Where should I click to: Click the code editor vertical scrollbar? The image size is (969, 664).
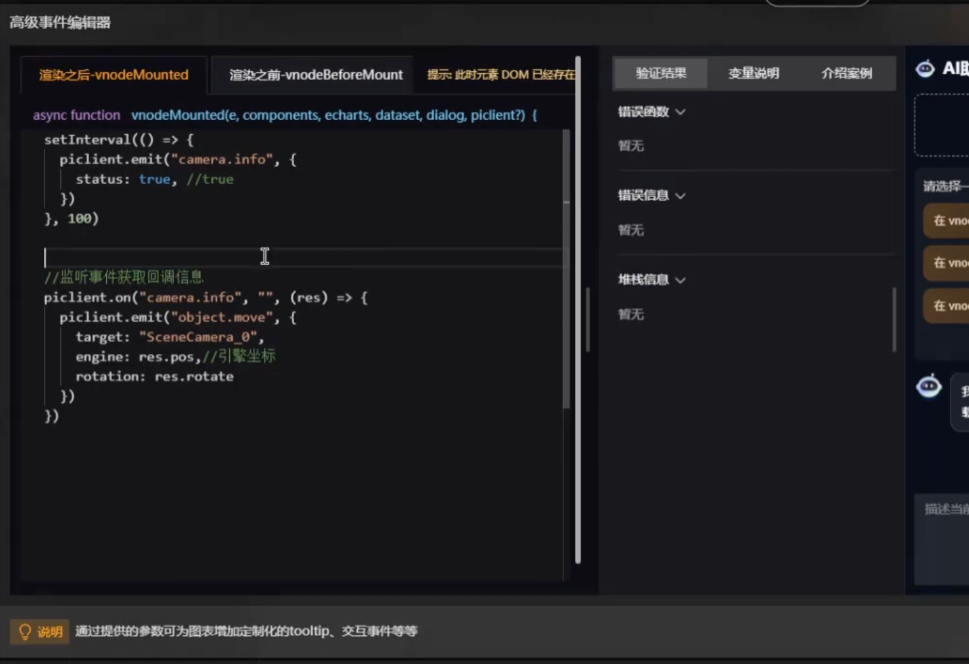pyautogui.click(x=566, y=269)
